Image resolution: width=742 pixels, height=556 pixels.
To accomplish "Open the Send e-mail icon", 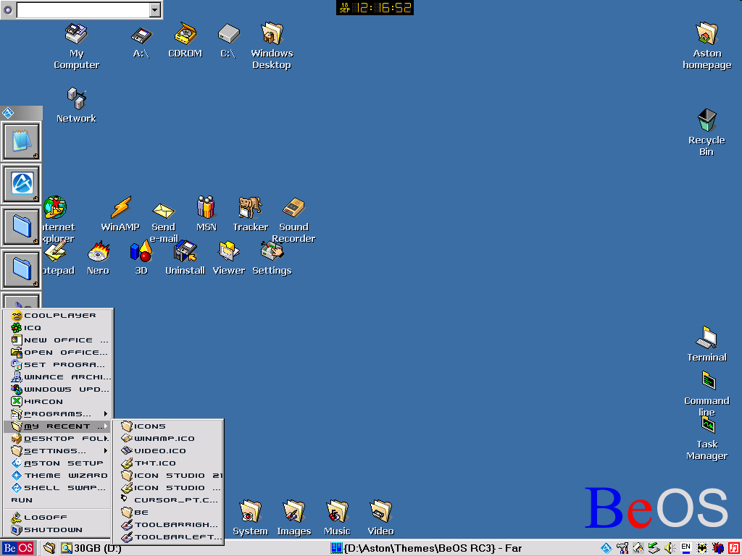I will point(163,222).
